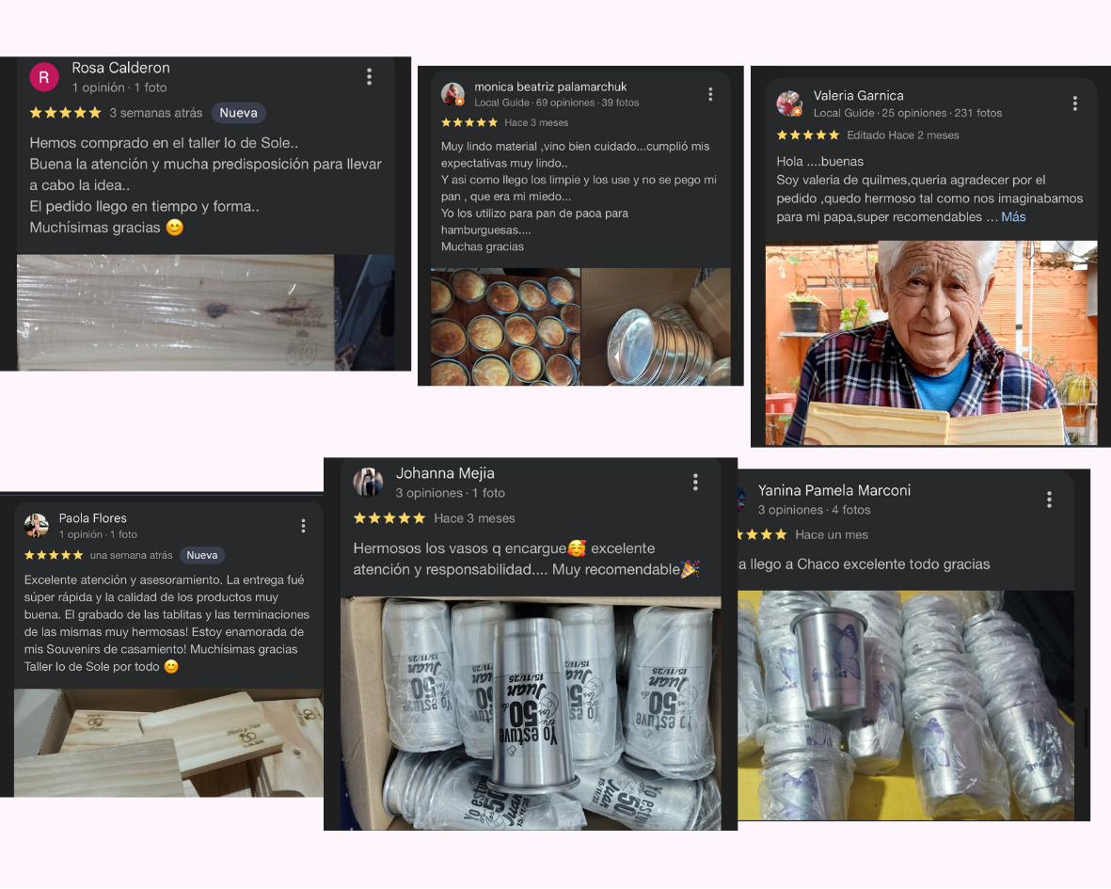Open the three-dot menu on Valeria Garnica's review
The image size is (1111, 889).
1075,103
